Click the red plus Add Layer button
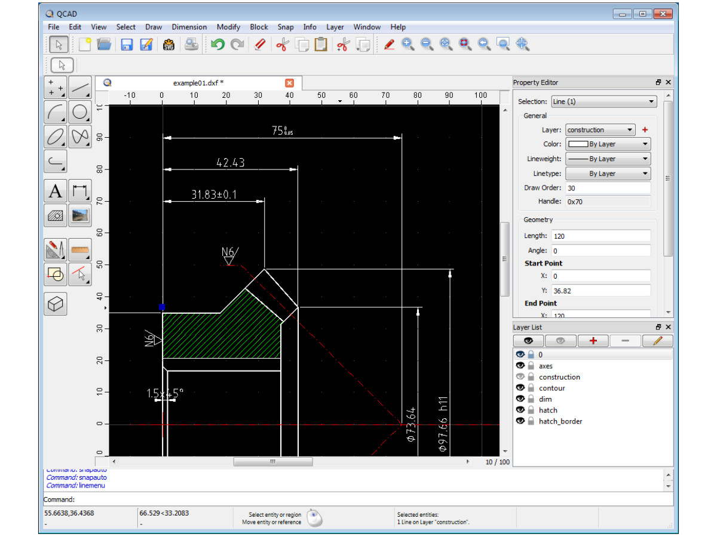 pyautogui.click(x=593, y=341)
